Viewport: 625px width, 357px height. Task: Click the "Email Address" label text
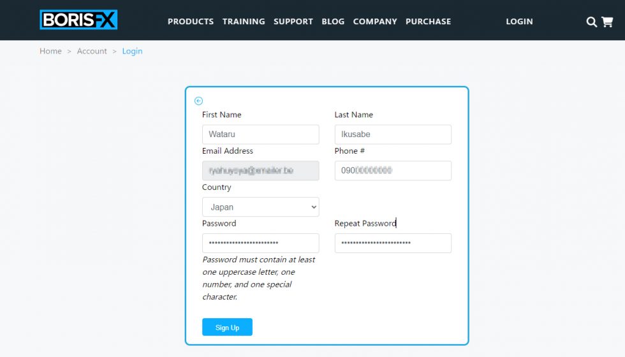pos(227,150)
